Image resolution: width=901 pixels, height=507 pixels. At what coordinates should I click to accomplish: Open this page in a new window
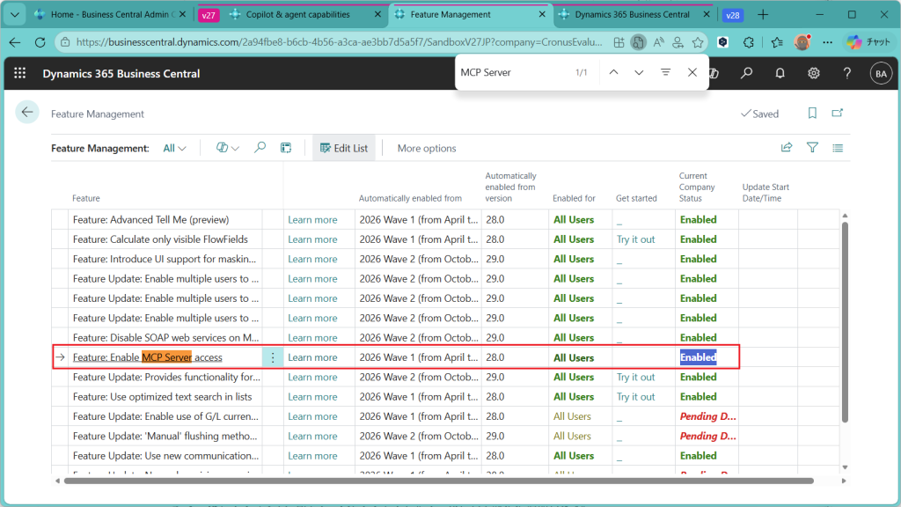[838, 114]
